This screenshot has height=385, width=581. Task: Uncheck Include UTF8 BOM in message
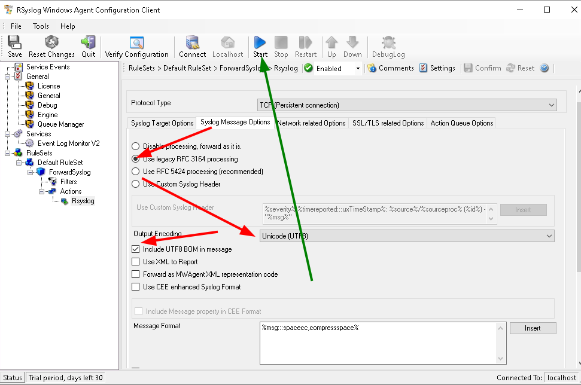[x=134, y=249]
